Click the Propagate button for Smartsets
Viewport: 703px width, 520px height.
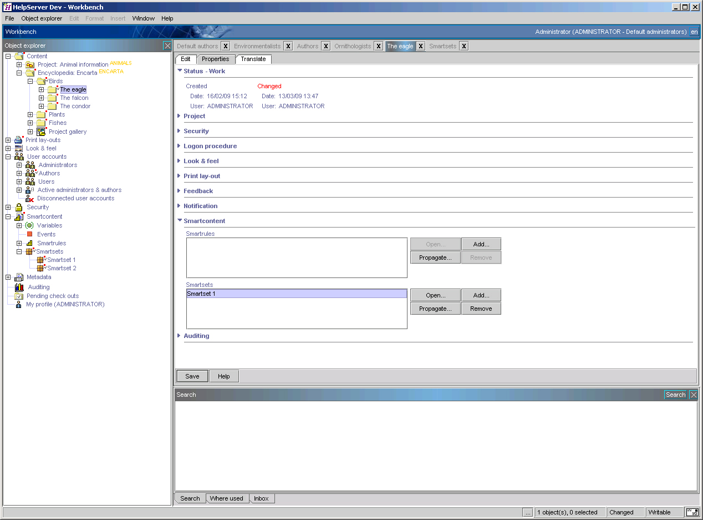pyautogui.click(x=435, y=308)
